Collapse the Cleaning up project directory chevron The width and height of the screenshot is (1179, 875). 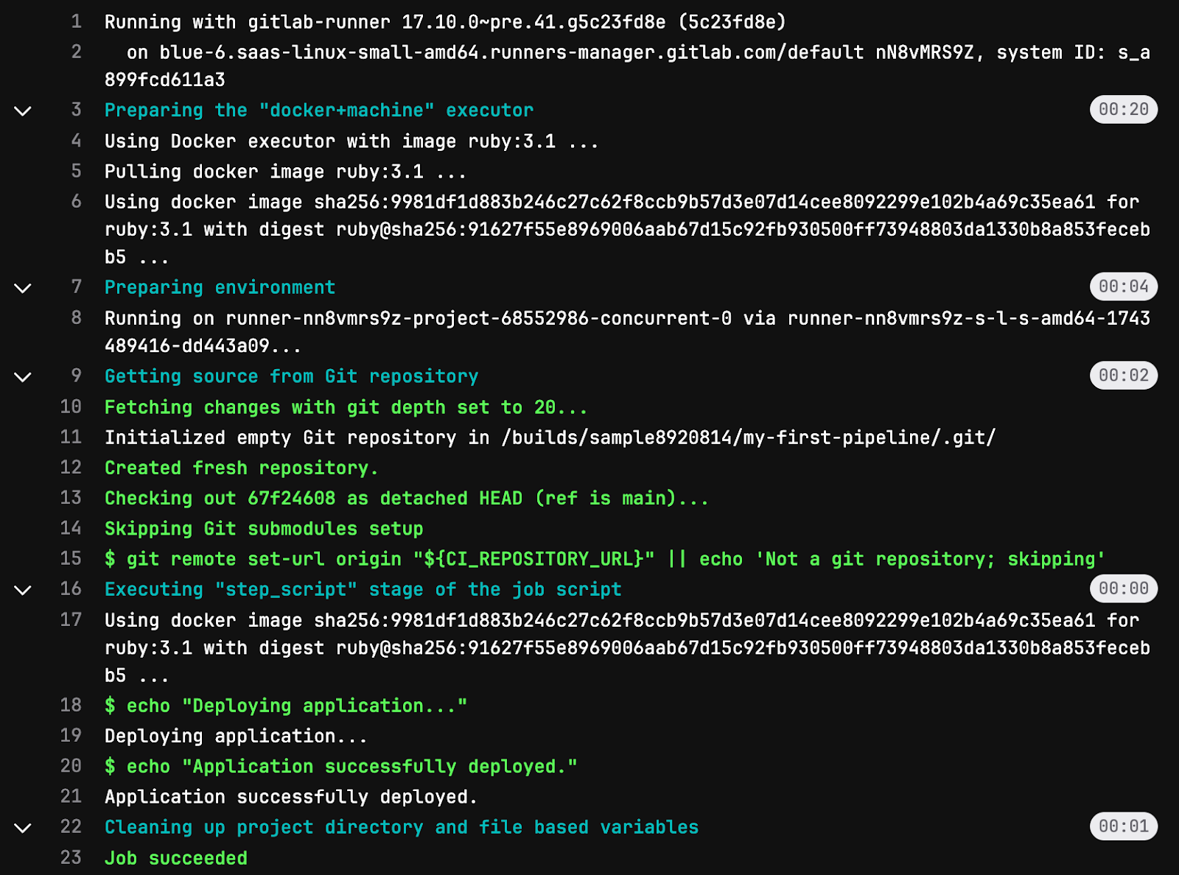[23, 828]
